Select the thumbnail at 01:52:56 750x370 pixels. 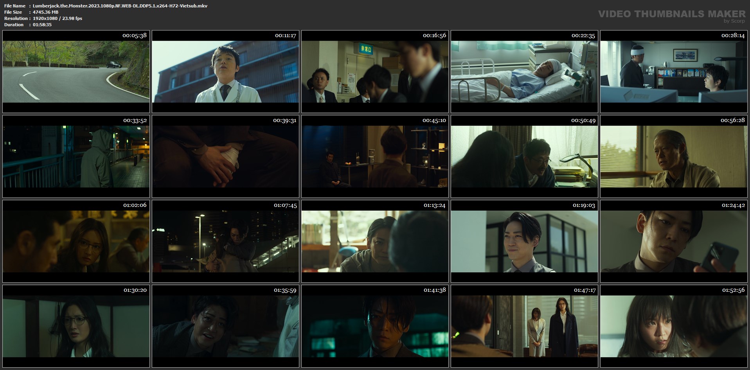(x=674, y=326)
